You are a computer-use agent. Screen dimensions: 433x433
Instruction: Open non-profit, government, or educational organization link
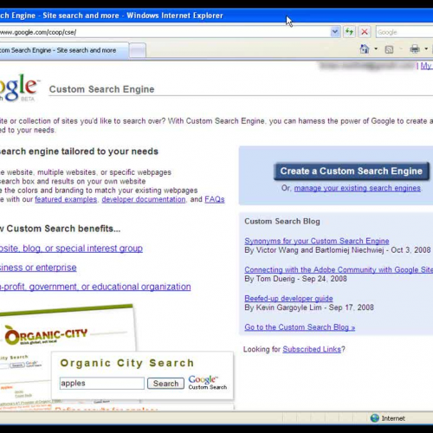click(95, 287)
